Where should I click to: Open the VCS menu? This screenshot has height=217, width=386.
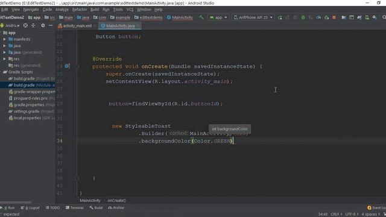tap(130, 10)
